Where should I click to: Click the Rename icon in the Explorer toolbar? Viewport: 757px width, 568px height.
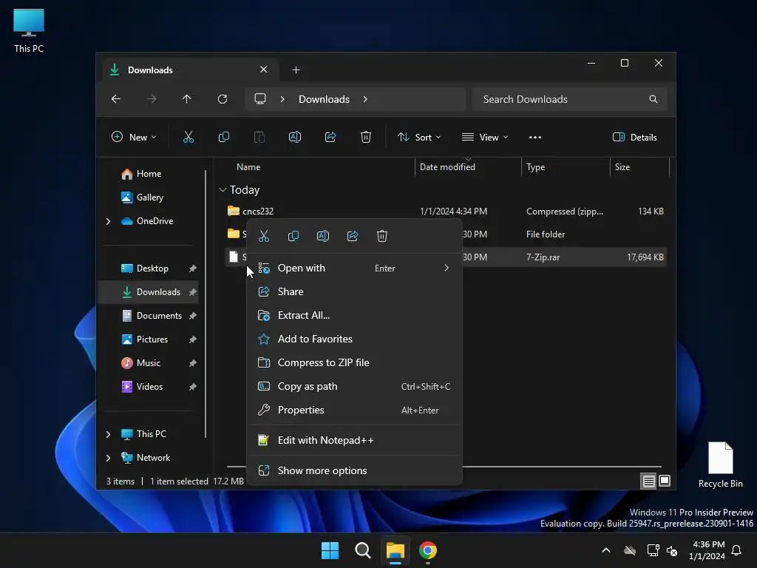(294, 137)
